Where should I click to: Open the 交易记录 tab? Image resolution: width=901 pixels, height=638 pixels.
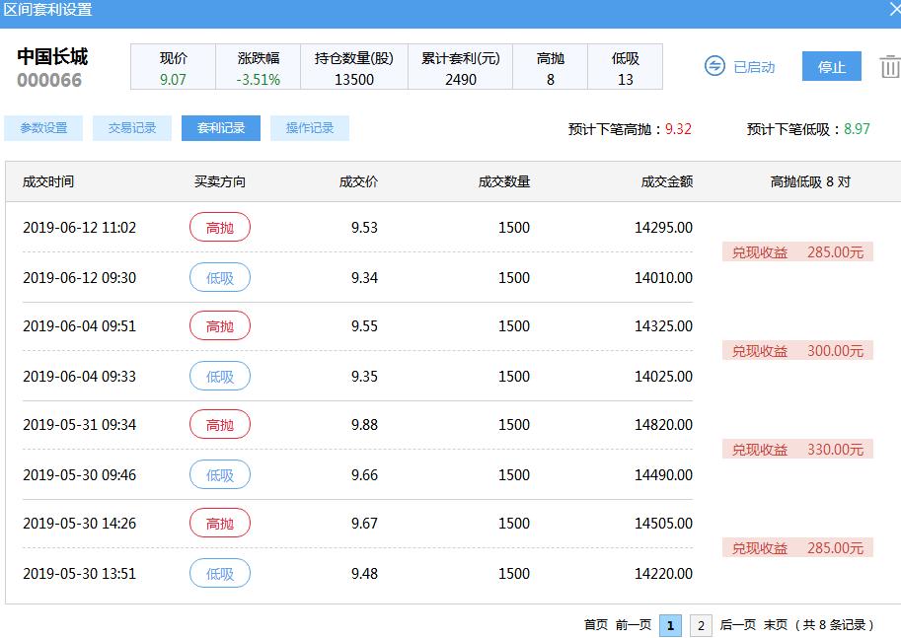[131, 127]
